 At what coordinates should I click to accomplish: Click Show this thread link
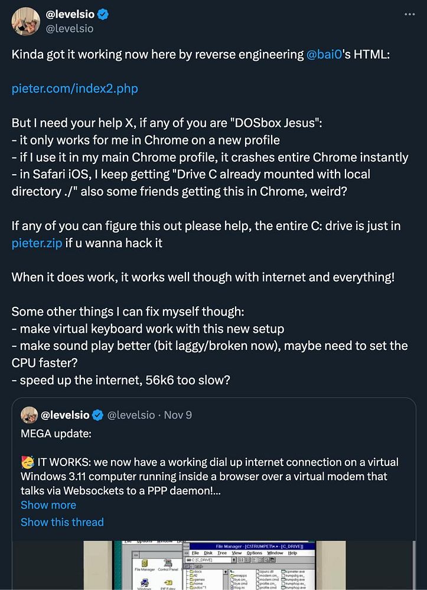tap(62, 522)
